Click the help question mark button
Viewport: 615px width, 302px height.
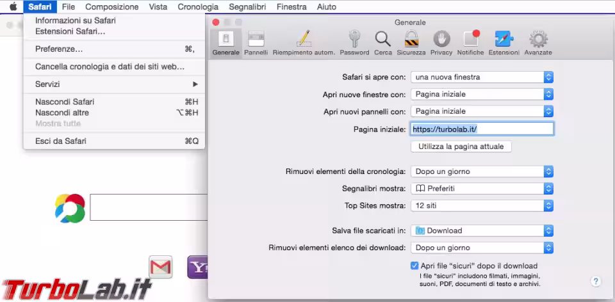595,282
